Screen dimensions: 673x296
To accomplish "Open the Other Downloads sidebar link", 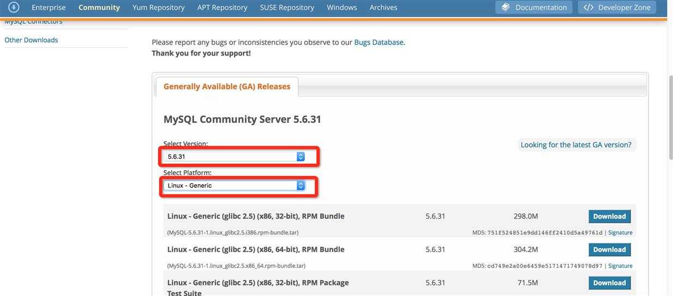I will pyautogui.click(x=31, y=40).
